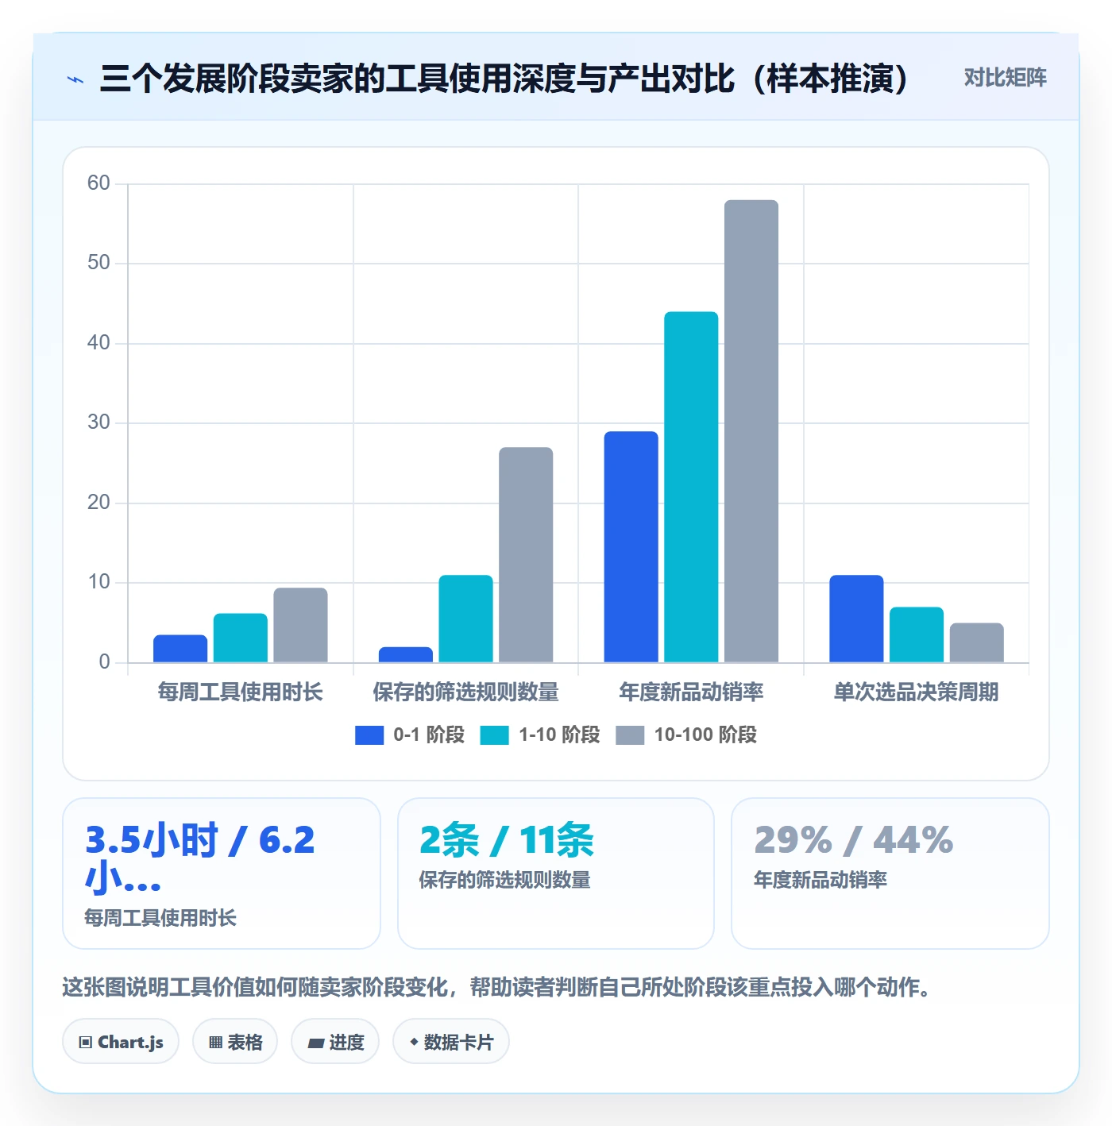Click the 1-10 阶段 legend label
Screen dimensions: 1112x1126
(x=559, y=735)
